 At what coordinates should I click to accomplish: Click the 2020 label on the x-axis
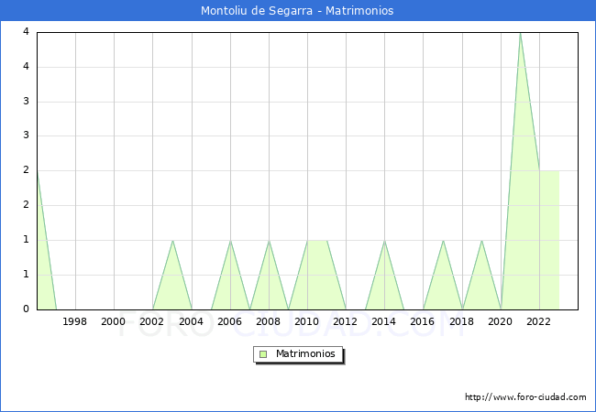tap(501, 321)
